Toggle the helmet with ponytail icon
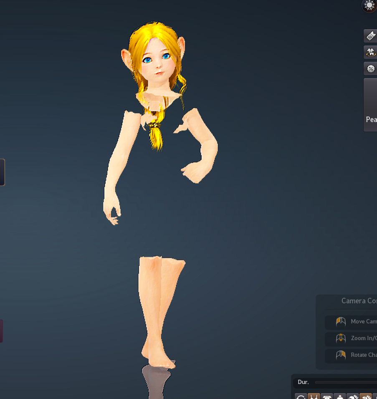The image size is (377, 399). [x=353, y=396]
